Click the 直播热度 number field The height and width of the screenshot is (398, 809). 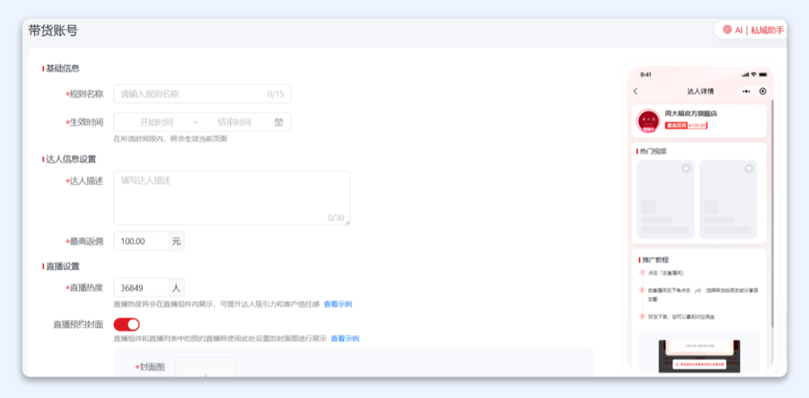[141, 287]
